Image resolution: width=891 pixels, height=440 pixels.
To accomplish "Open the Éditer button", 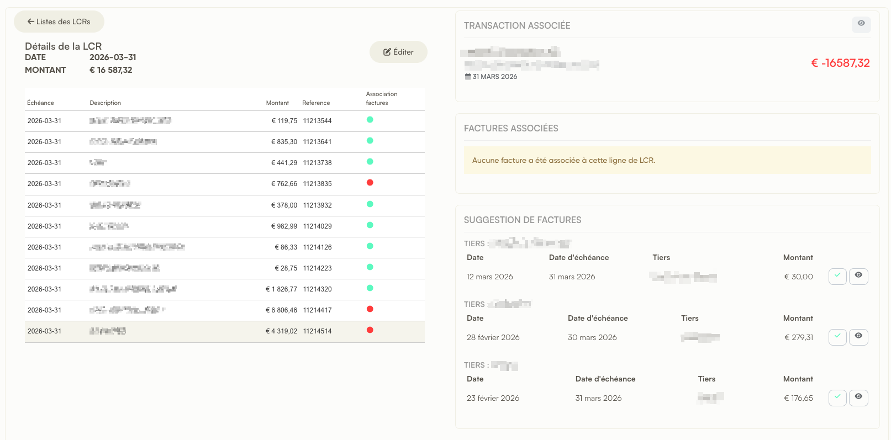I will coord(398,52).
